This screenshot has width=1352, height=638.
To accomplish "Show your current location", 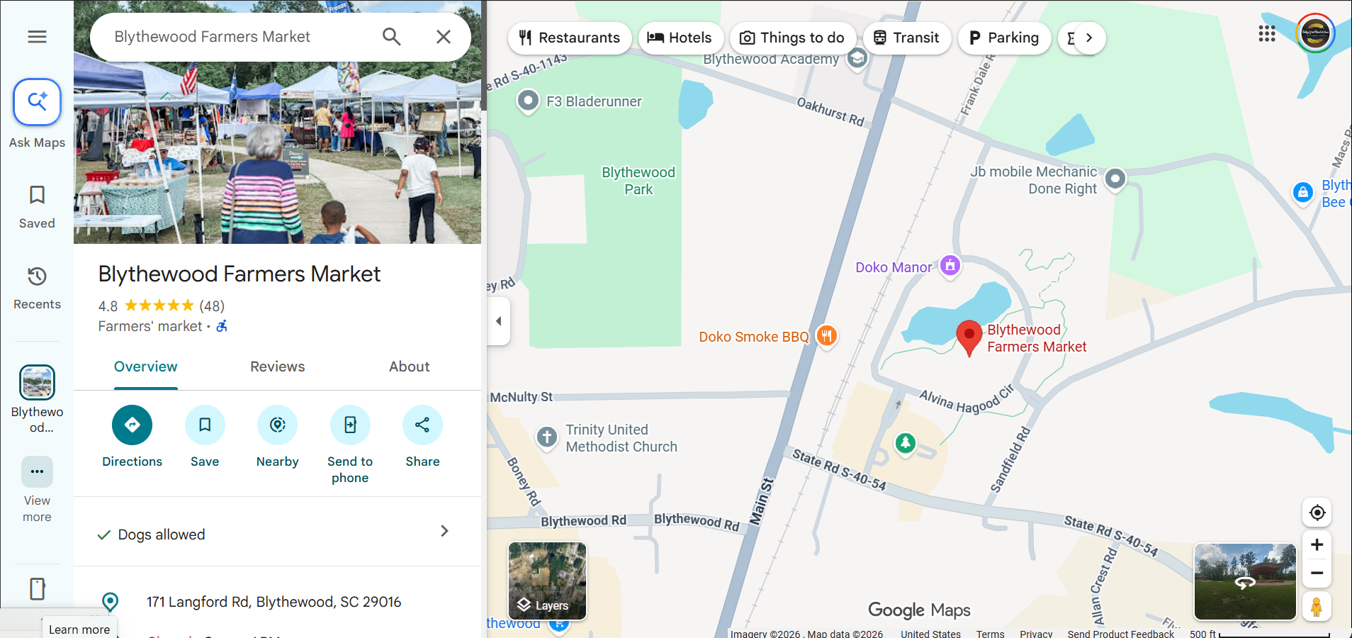I will (x=1317, y=513).
